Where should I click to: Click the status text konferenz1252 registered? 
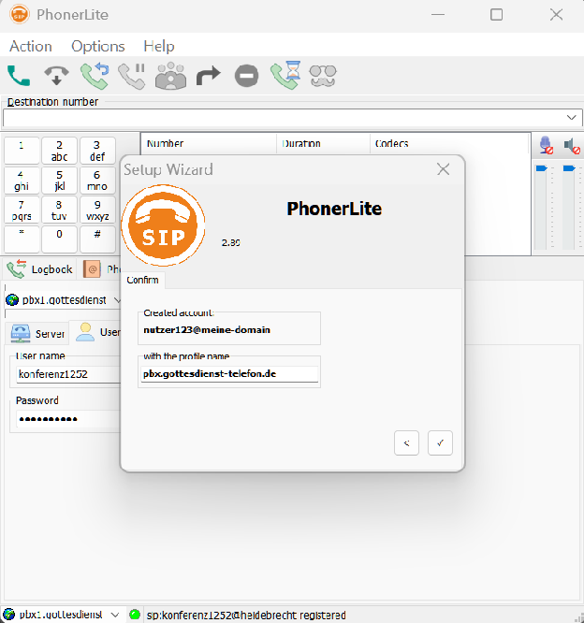(246, 616)
